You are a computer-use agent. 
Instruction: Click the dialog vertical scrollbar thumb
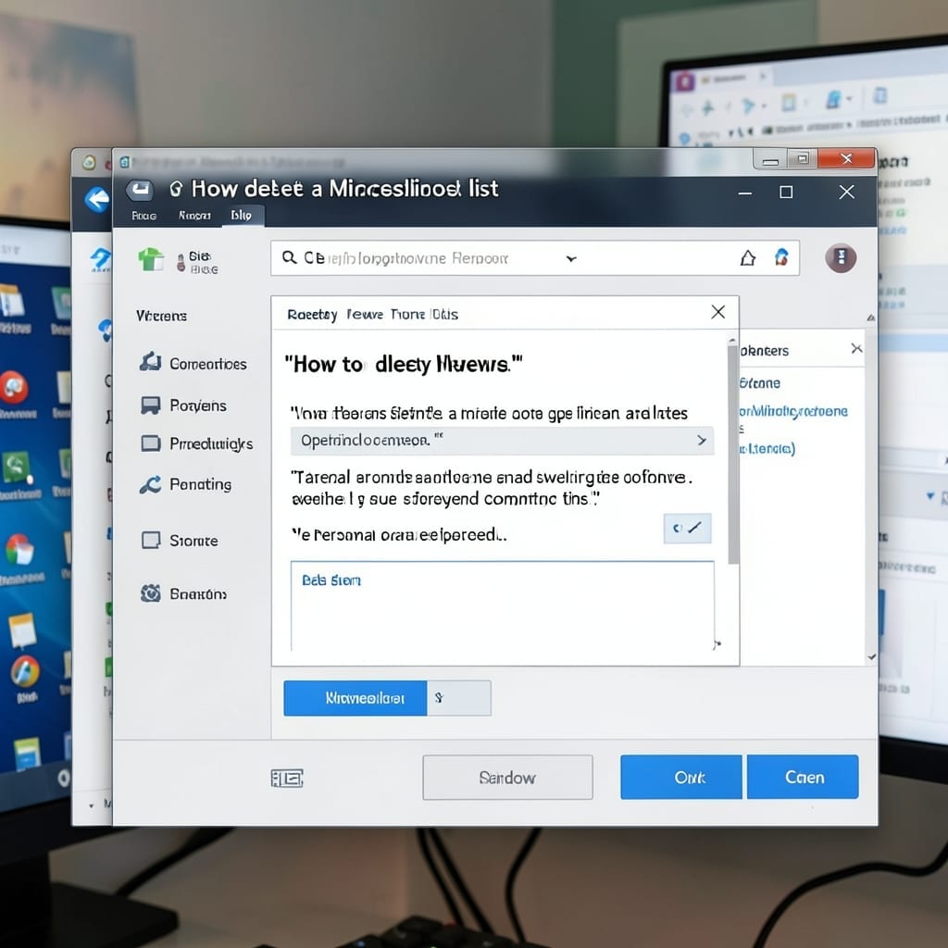coord(733,454)
